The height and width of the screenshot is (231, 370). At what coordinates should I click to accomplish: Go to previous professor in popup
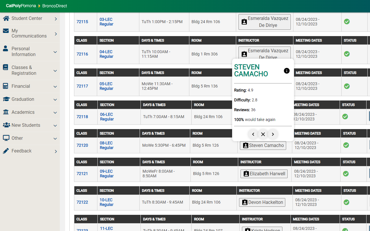[253, 134]
